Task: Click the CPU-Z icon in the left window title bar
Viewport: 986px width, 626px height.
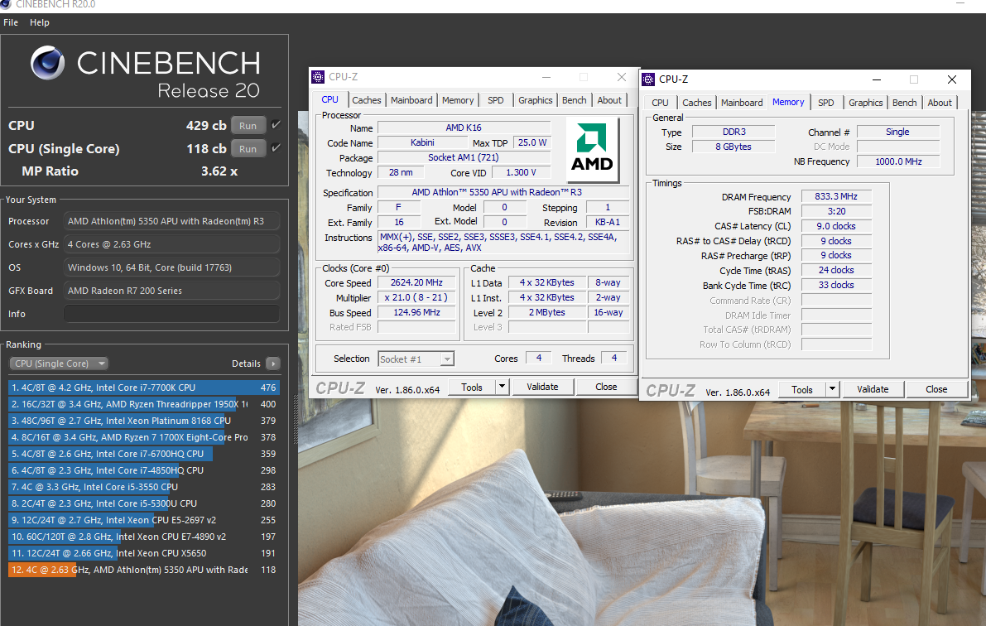Action: click(x=318, y=76)
